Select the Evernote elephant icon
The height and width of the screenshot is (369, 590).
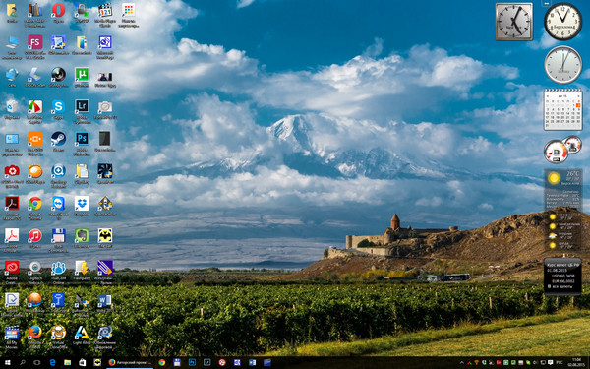tap(82, 238)
